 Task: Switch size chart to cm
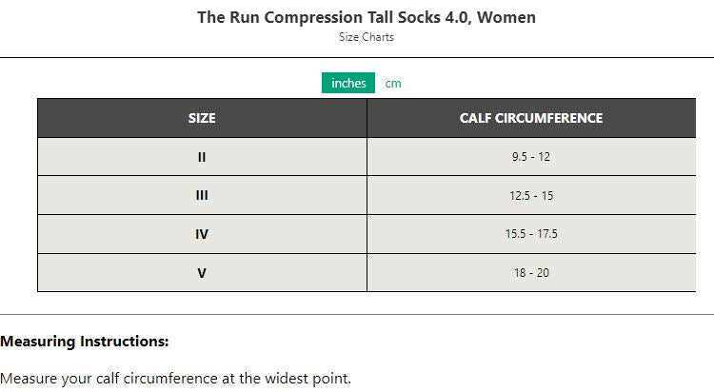point(393,83)
